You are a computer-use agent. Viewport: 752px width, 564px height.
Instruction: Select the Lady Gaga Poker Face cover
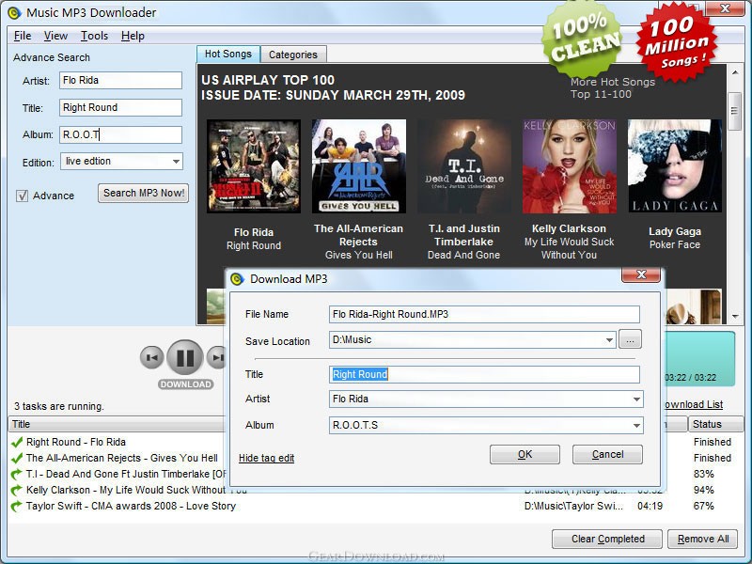coord(674,166)
